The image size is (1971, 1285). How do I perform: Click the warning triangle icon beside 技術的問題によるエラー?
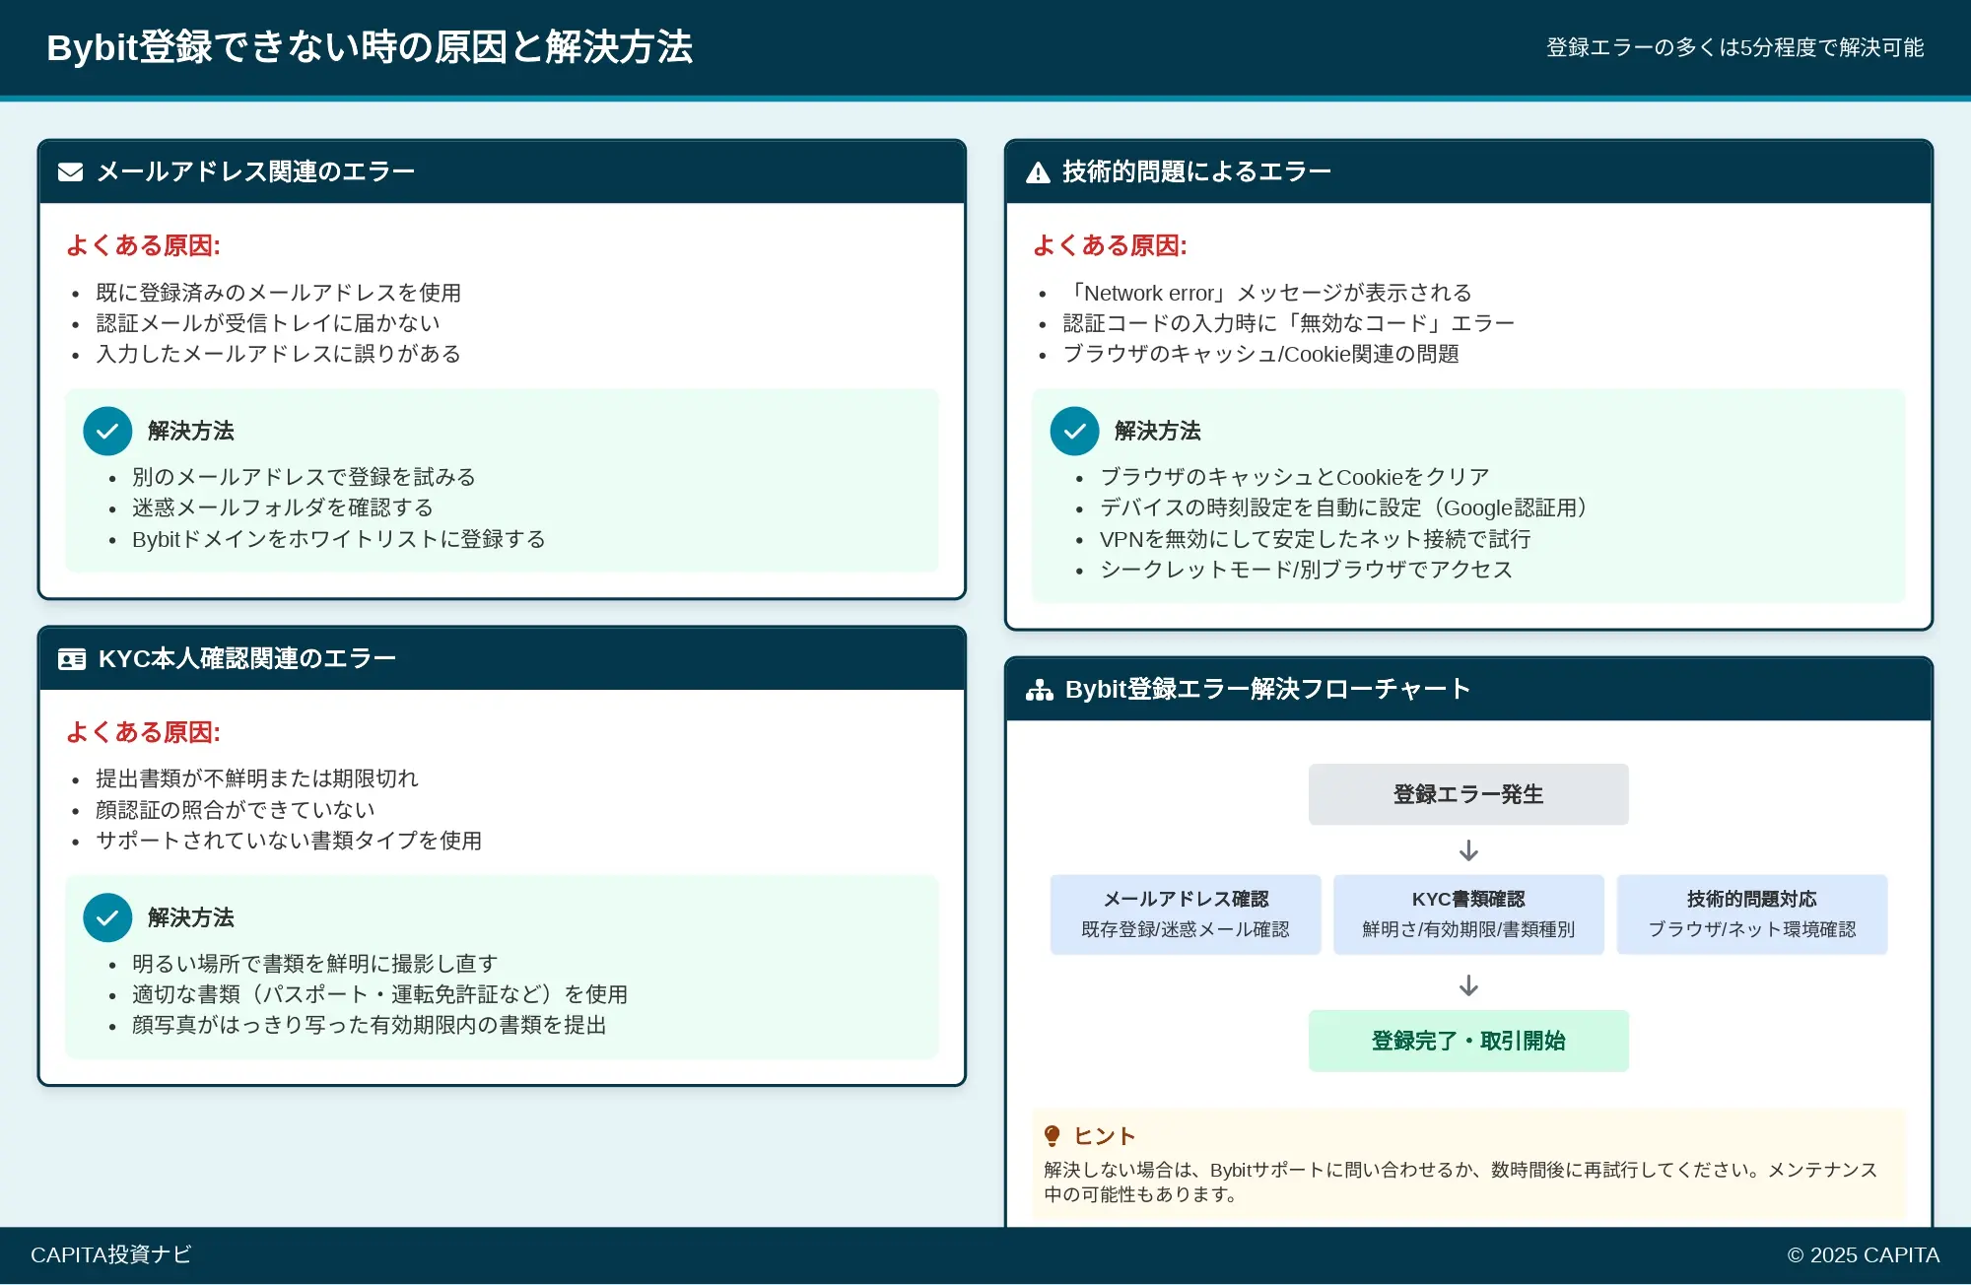coord(1038,172)
